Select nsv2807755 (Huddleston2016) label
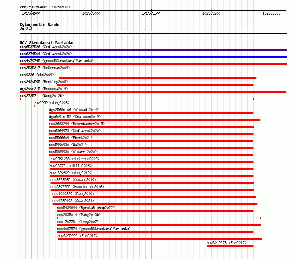The height and width of the screenshot is (259, 296). 77,187
